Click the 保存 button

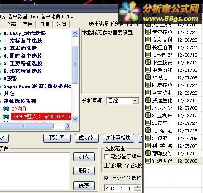84,185
